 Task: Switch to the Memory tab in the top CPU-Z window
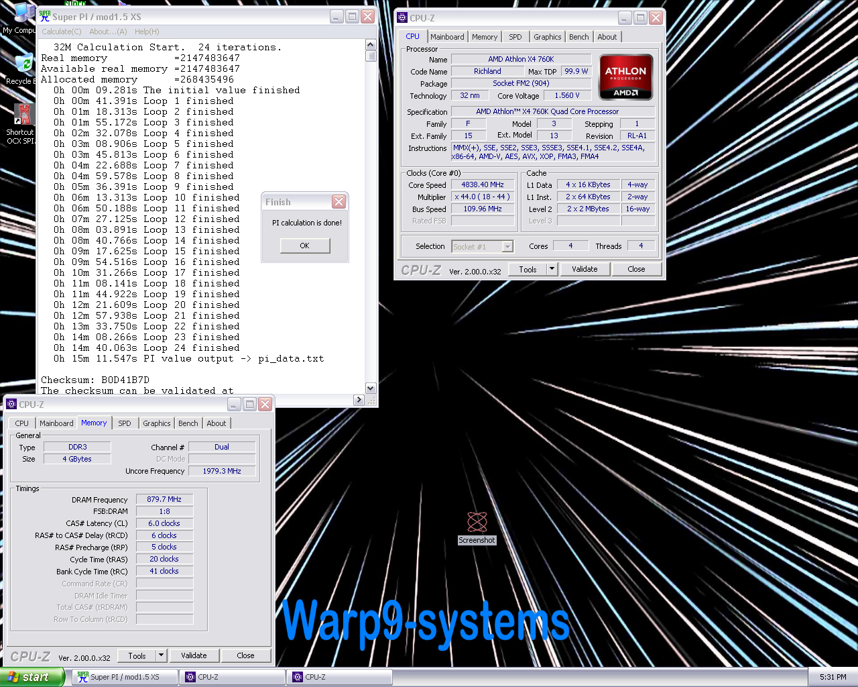point(485,37)
